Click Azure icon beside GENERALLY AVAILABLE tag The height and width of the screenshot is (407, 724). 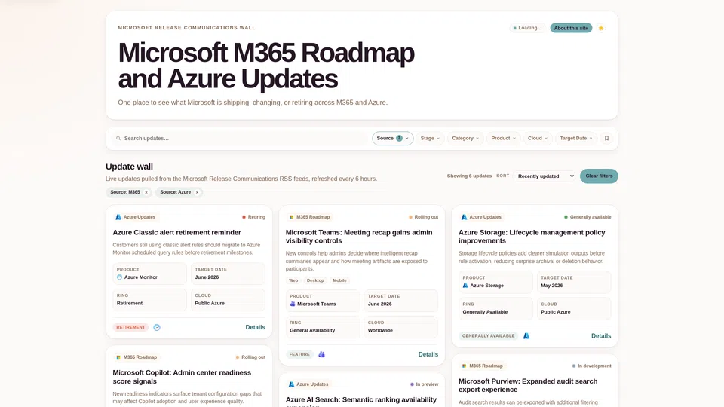(x=526, y=336)
